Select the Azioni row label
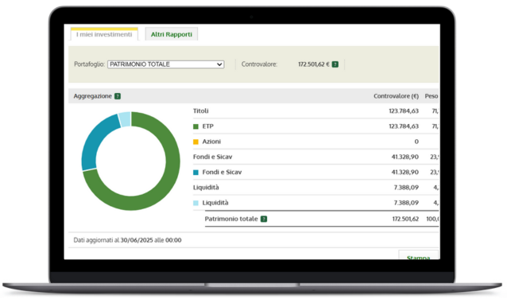 click(x=211, y=142)
